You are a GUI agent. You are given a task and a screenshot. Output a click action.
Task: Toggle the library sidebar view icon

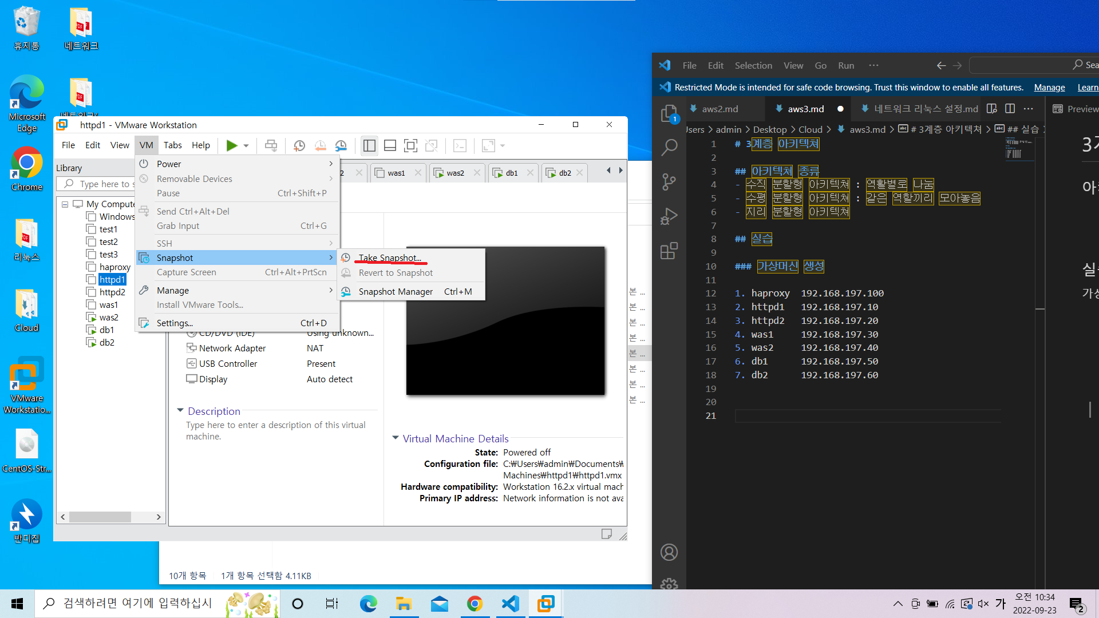click(369, 145)
